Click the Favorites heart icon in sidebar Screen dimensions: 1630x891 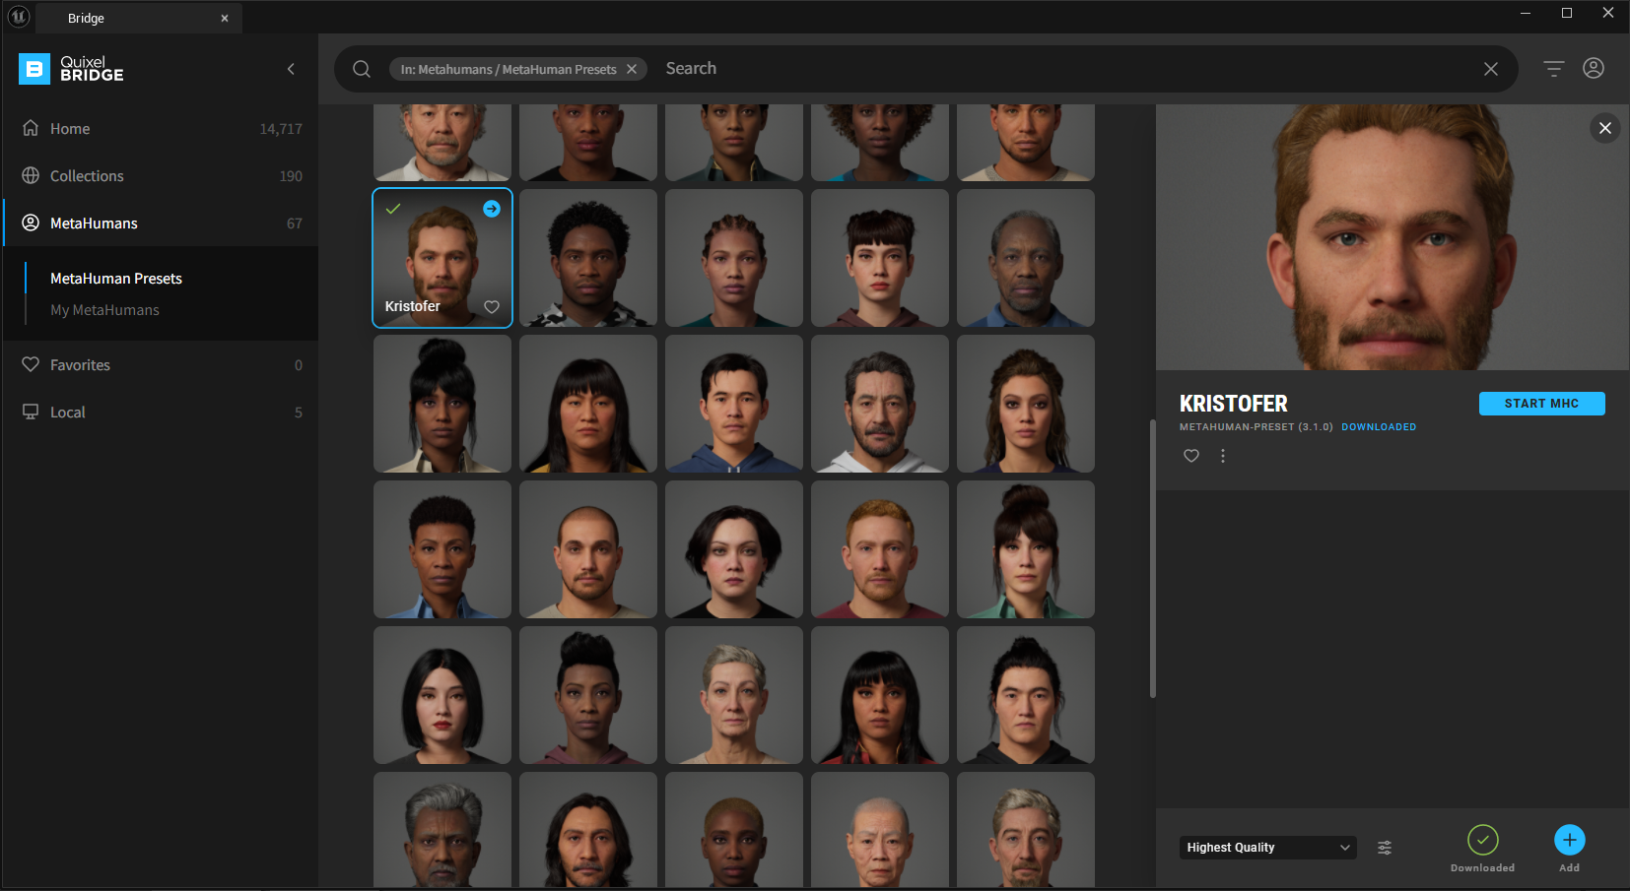click(31, 364)
